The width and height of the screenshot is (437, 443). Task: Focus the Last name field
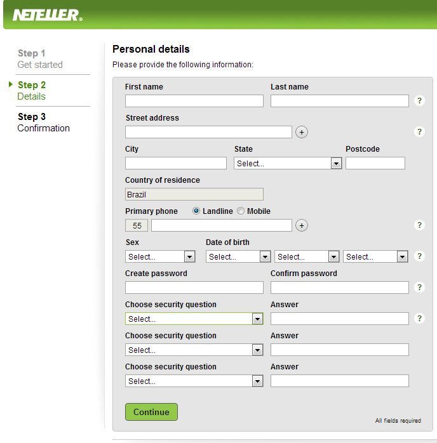click(339, 101)
